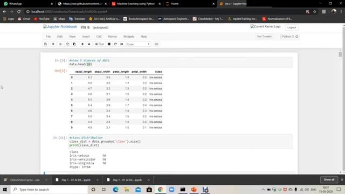Open the notification center icon
The width and height of the screenshot is (345, 194).
tap(339, 190)
